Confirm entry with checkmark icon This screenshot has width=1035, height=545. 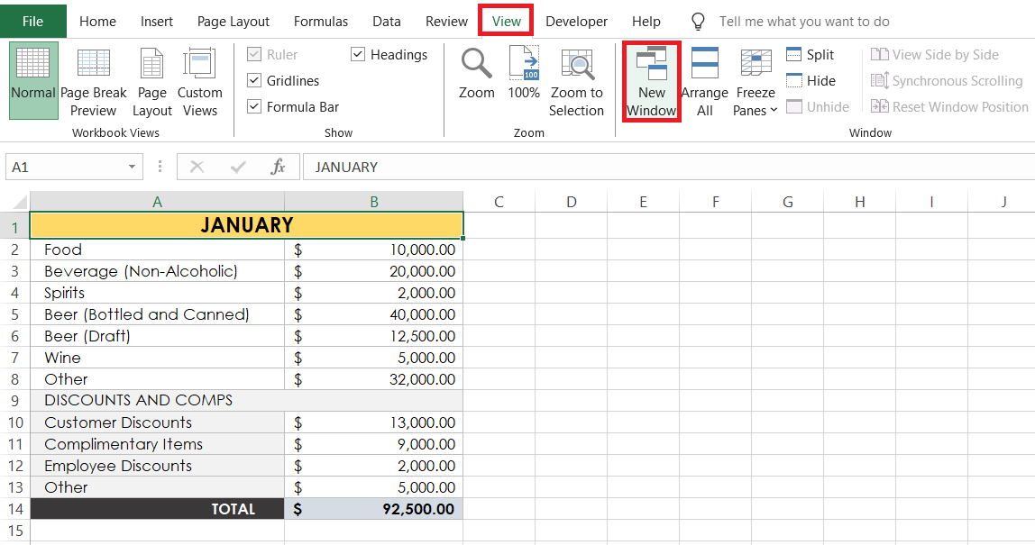[x=238, y=167]
